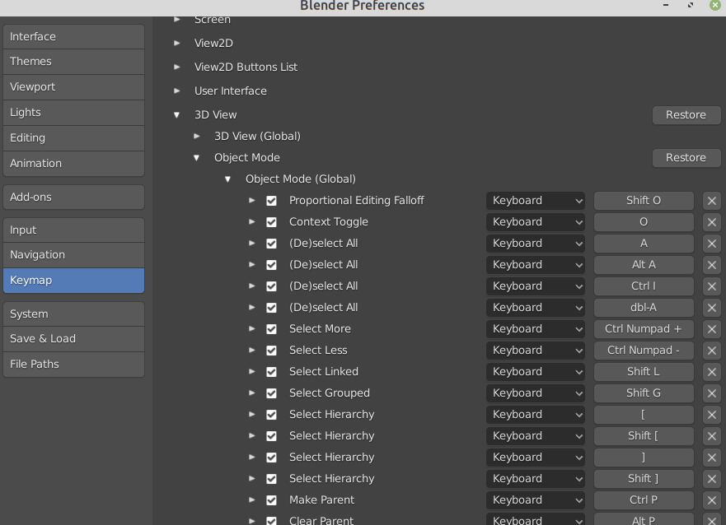
Task: Delete the Select Grouped keymap entry
Action: pyautogui.click(x=711, y=393)
